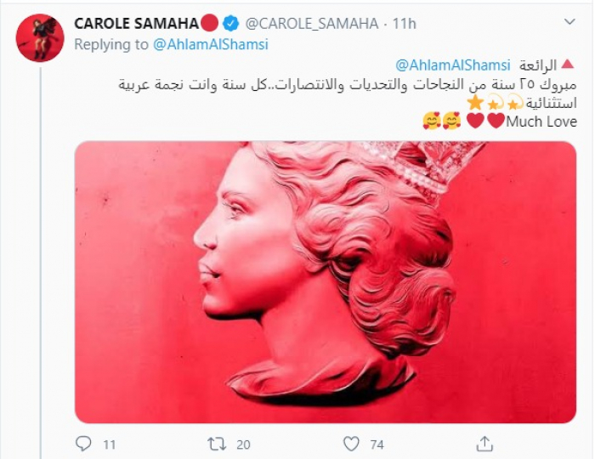Open the 11h timestamp link
The height and width of the screenshot is (459, 595).
(x=404, y=24)
